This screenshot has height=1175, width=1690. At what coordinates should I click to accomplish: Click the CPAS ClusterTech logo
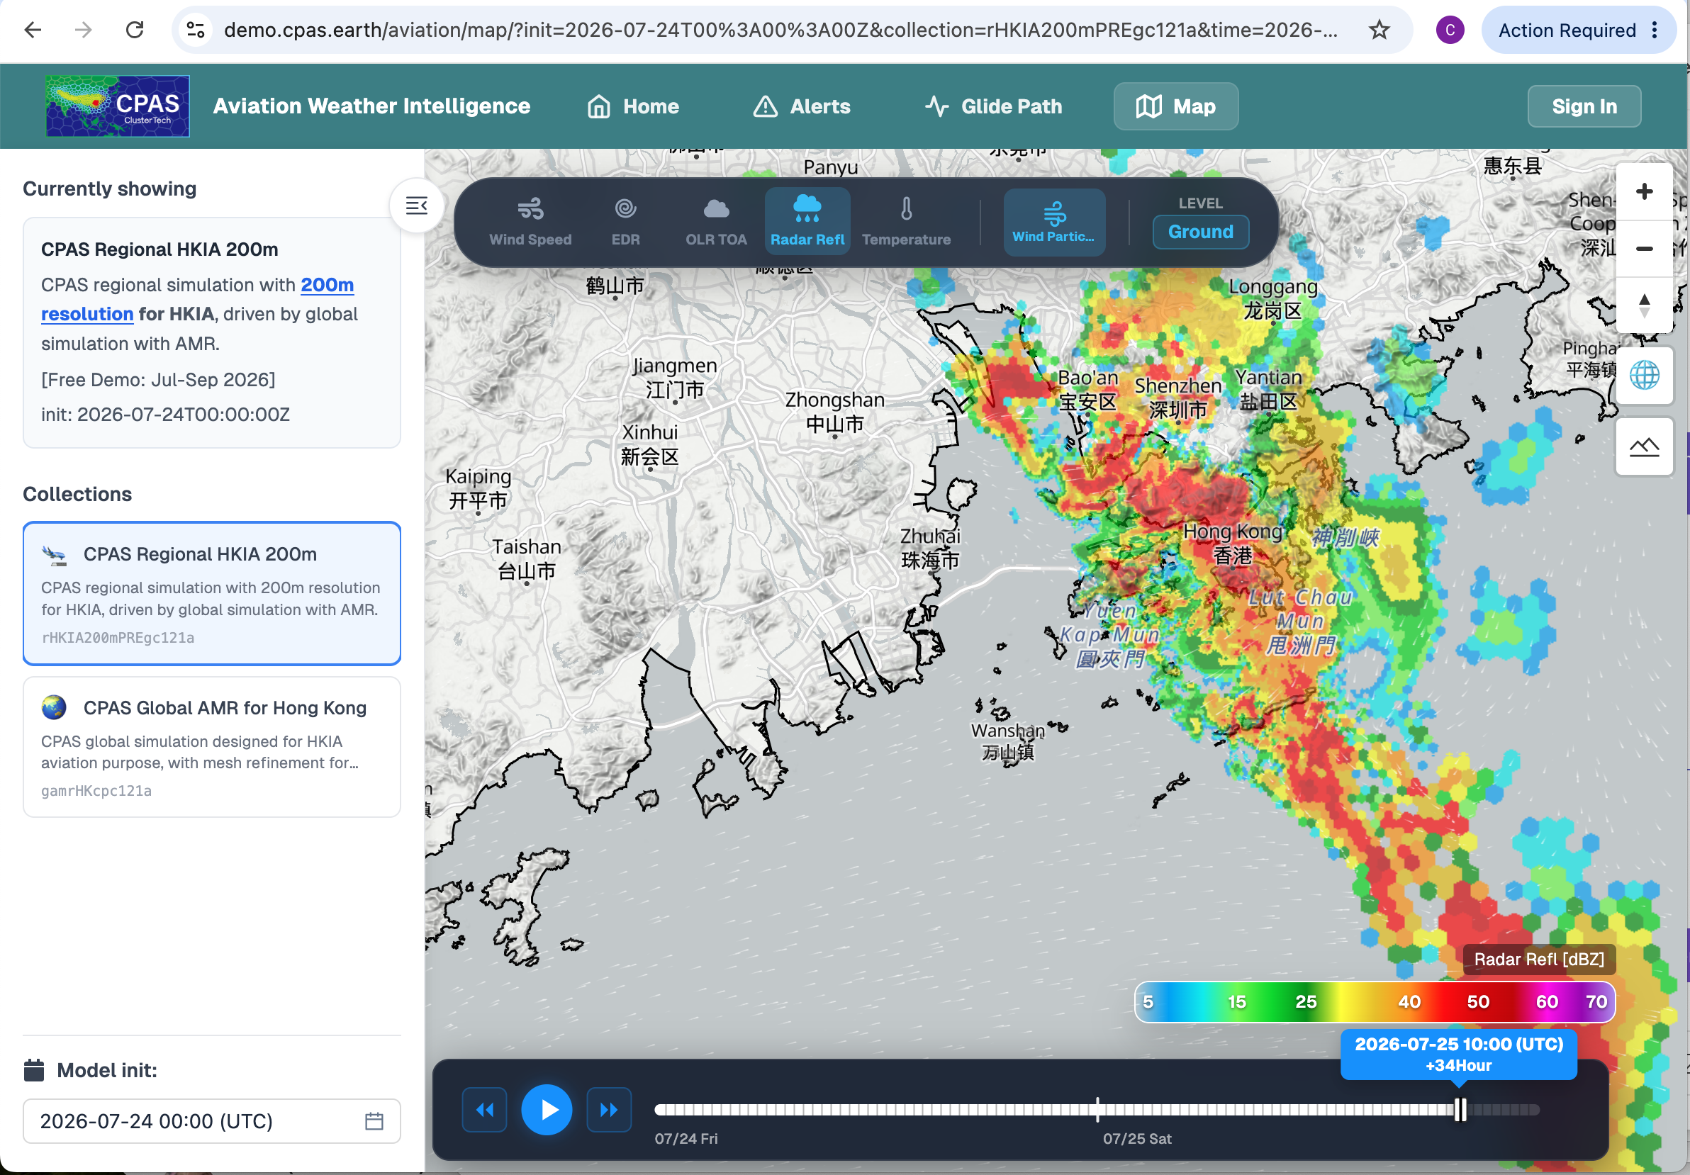[x=118, y=106]
